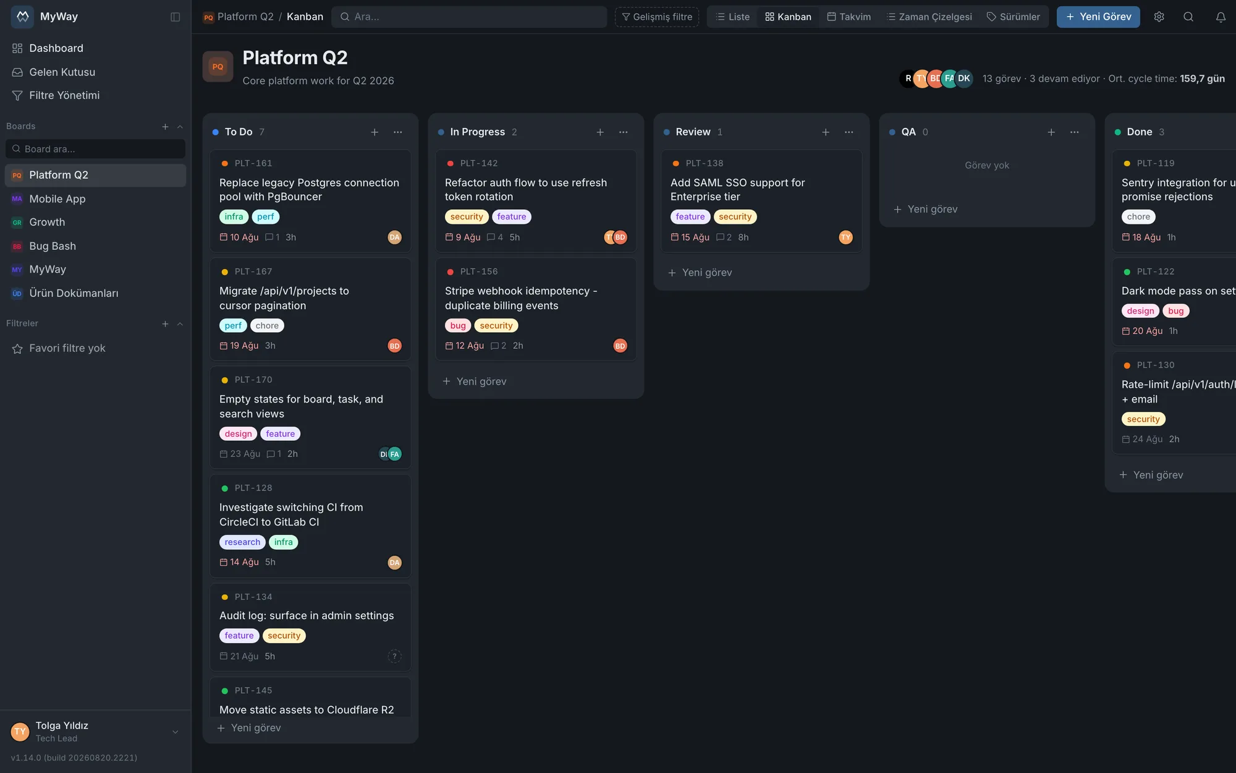Image resolution: width=1236 pixels, height=773 pixels.
Task: Click BD avatar on PLT-167 card
Action: point(394,346)
